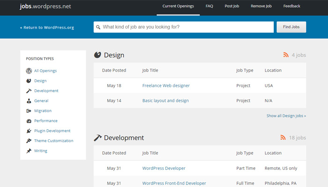Open the Design jobs RSS feed icon
Image resolution: width=328 pixels, height=187 pixels.
point(286,55)
